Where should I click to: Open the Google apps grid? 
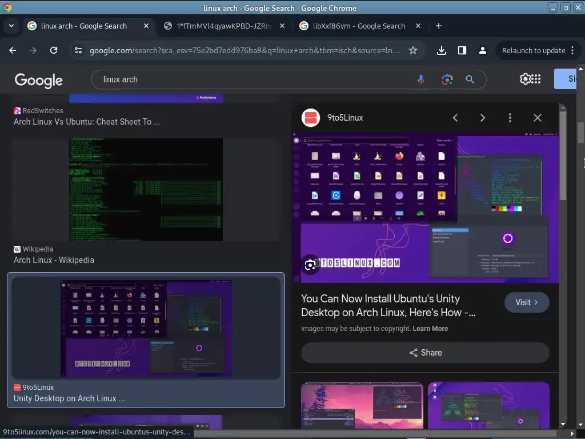[x=536, y=79]
